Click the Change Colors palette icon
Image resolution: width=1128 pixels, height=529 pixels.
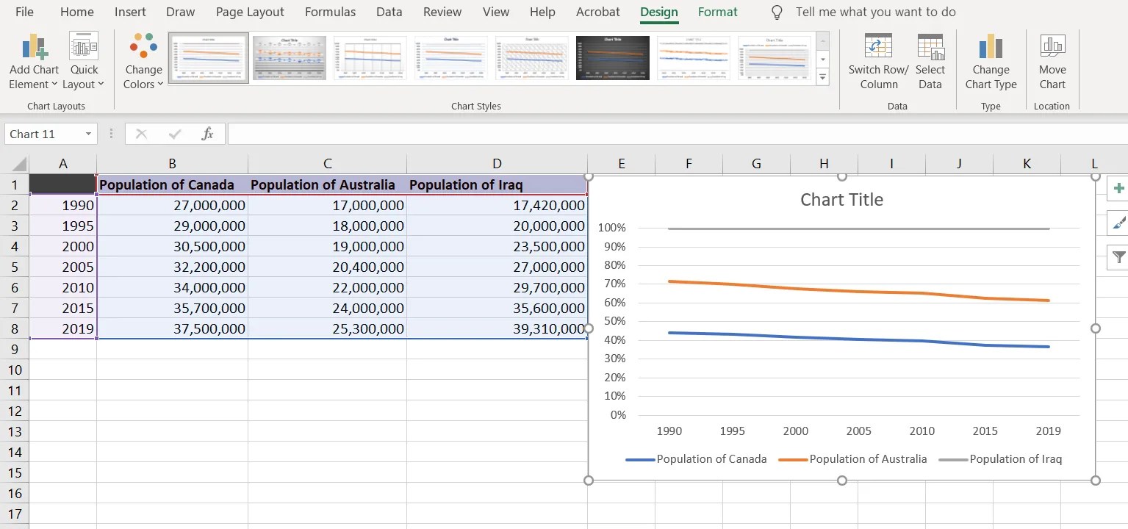point(143,46)
